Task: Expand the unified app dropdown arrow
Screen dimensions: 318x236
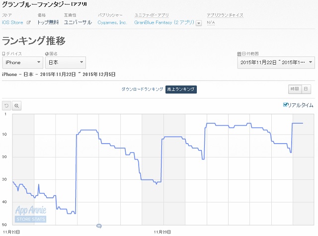Action: point(199,23)
